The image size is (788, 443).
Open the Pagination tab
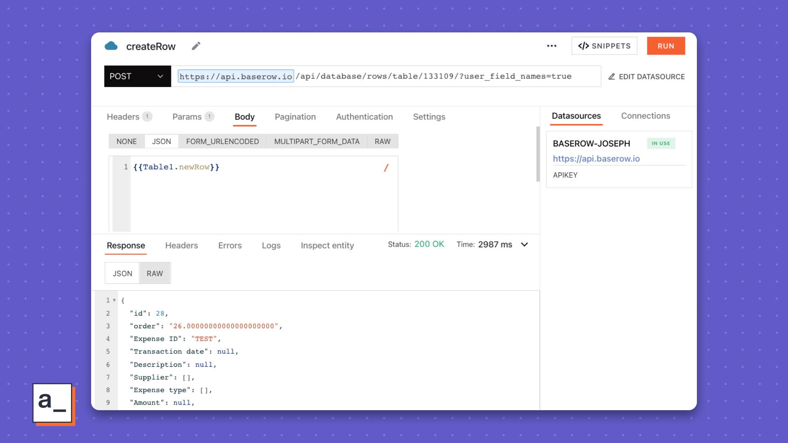295,117
